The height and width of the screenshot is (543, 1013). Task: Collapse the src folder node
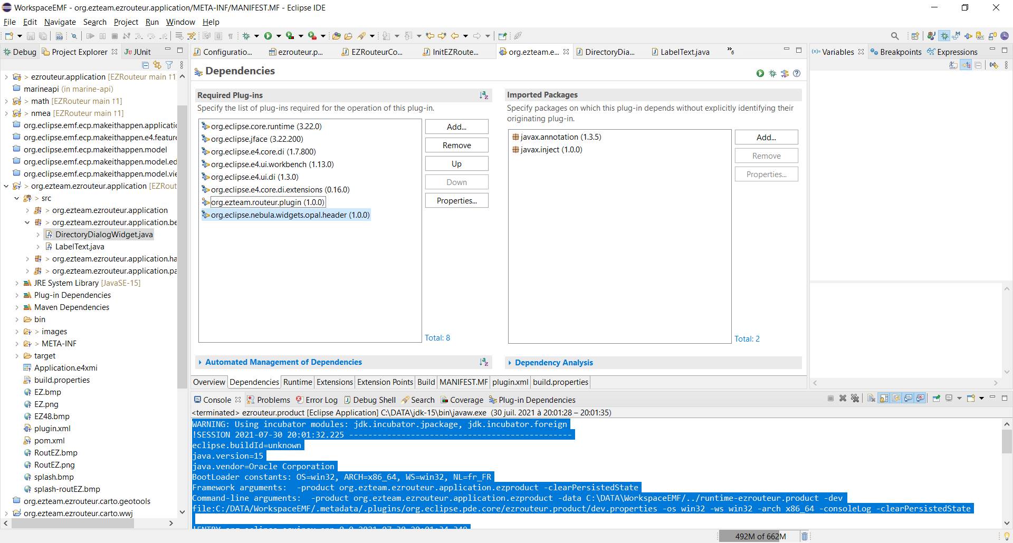click(x=17, y=198)
